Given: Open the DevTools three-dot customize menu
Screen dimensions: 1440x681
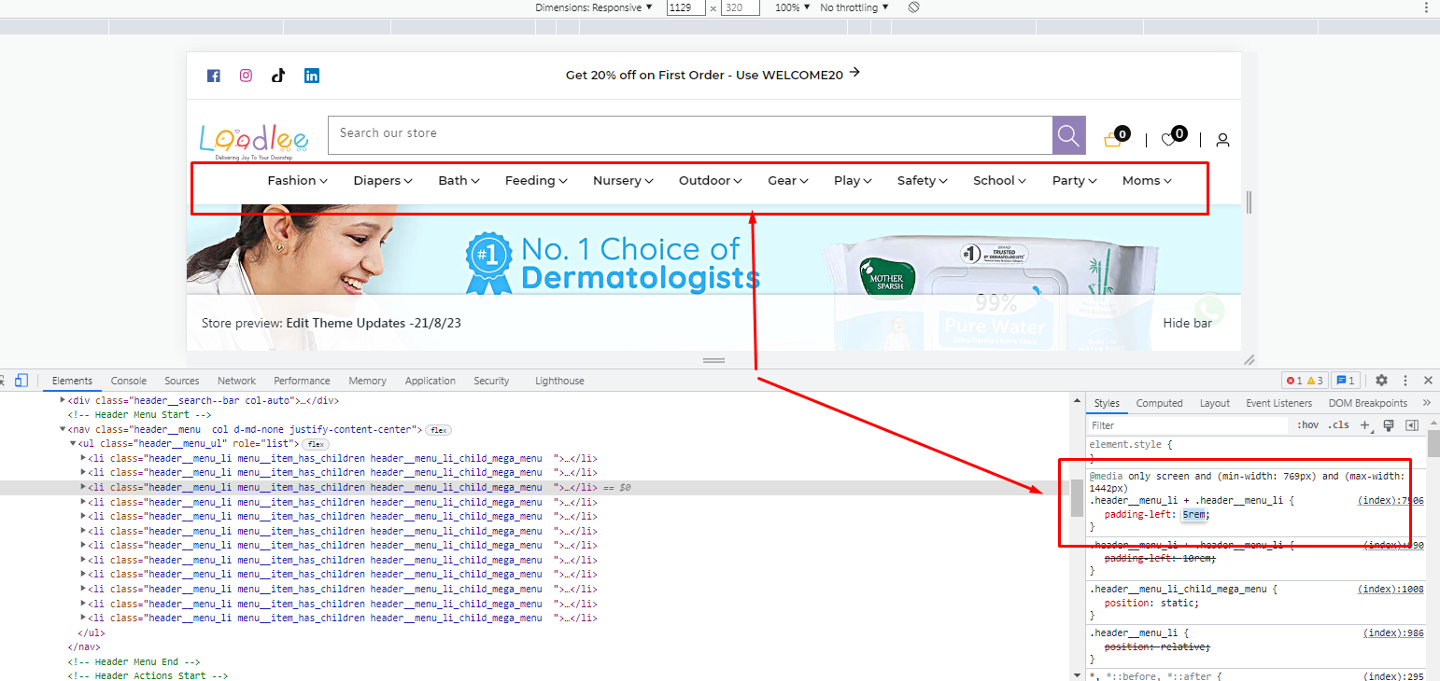Looking at the screenshot, I should (x=1405, y=381).
